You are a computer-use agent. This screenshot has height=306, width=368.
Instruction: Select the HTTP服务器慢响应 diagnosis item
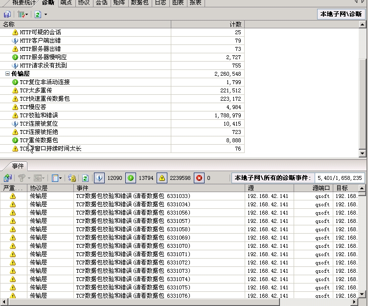(x=43, y=57)
